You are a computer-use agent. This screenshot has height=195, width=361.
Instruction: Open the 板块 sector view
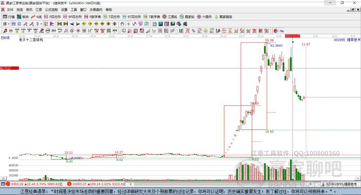pyautogui.click(x=23, y=17)
